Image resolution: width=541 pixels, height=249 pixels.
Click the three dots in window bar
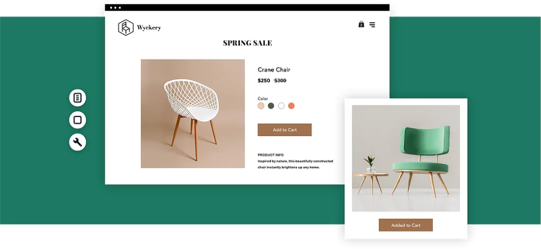pyautogui.click(x=115, y=7)
